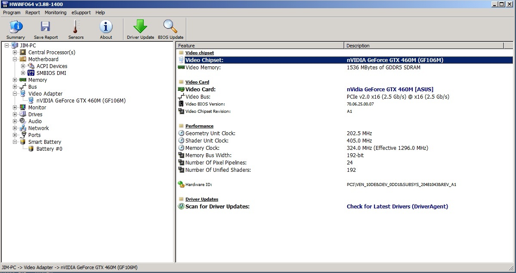Click the Hardware ID row icon
Screen dimensions: 516x273
click(181, 184)
